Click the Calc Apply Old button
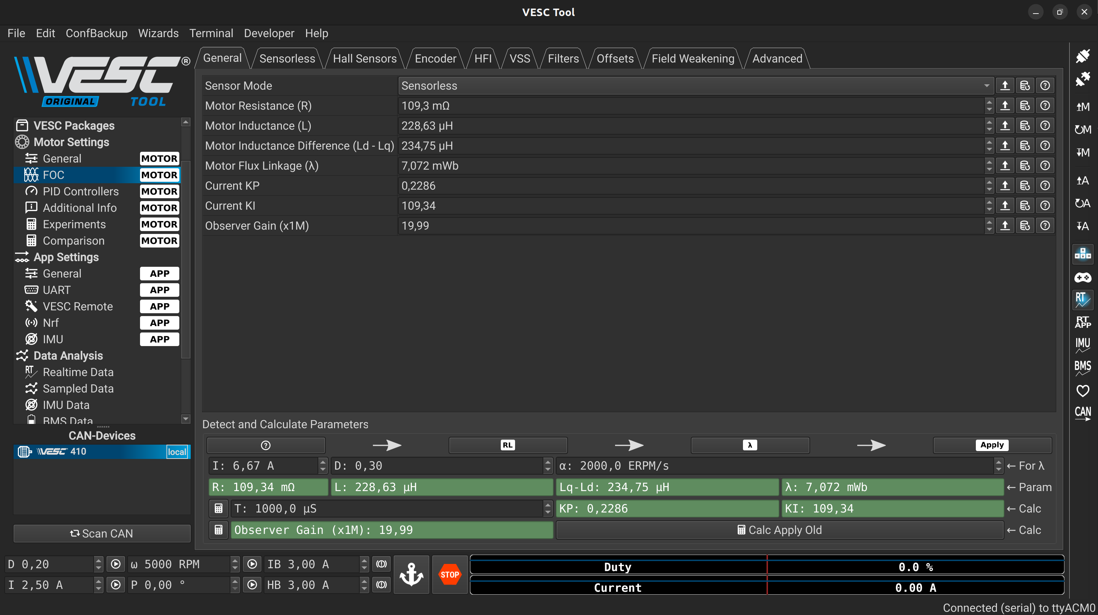The height and width of the screenshot is (615, 1098). pos(780,530)
